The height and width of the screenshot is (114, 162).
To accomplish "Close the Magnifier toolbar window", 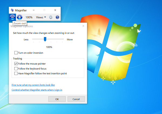I will (x=55, y=10).
